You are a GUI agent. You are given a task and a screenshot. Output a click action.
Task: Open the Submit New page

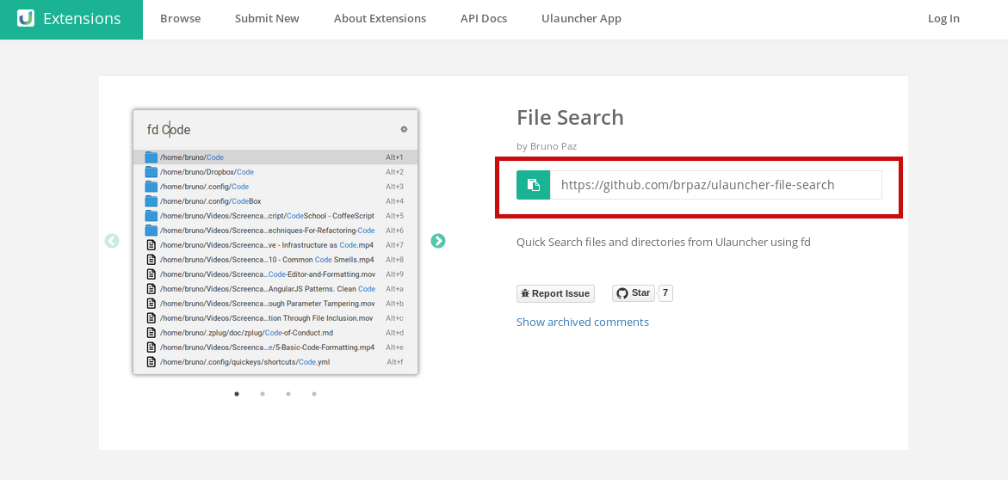pos(267,19)
